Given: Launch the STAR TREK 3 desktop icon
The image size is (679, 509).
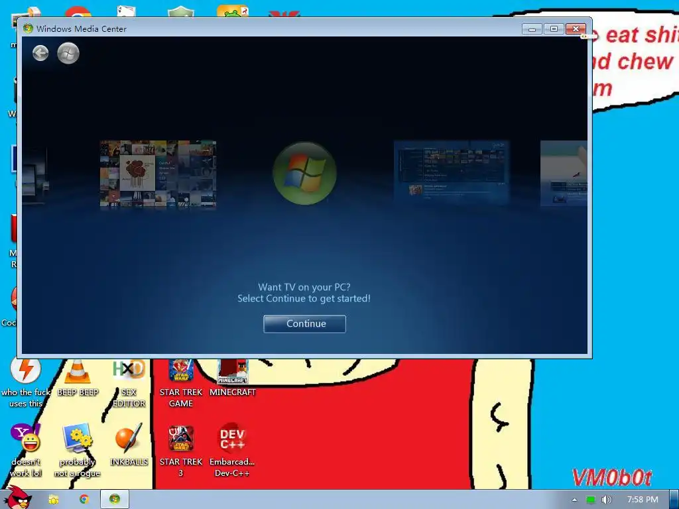Looking at the screenshot, I should pyautogui.click(x=181, y=450).
